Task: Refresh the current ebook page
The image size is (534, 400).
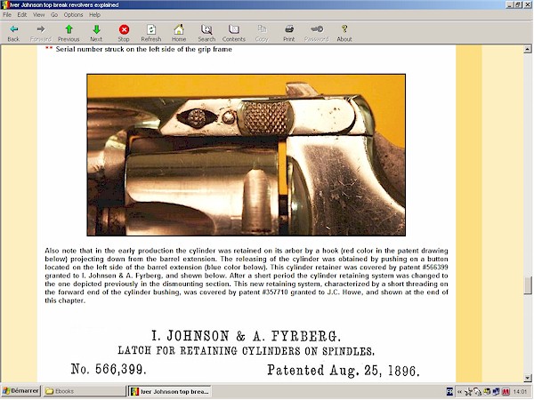Action: pyautogui.click(x=151, y=33)
